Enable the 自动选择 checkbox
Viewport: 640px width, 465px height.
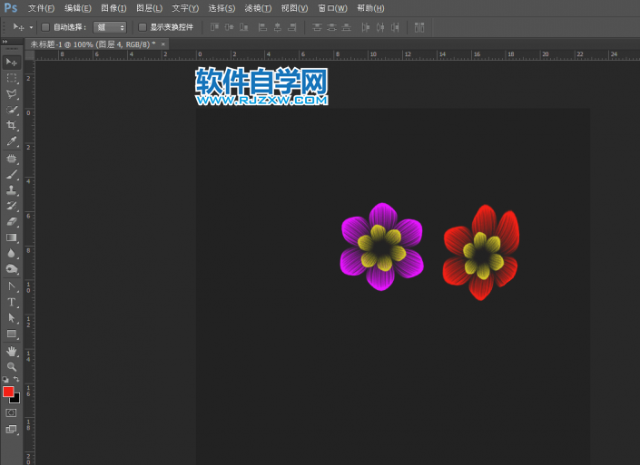[x=45, y=27]
